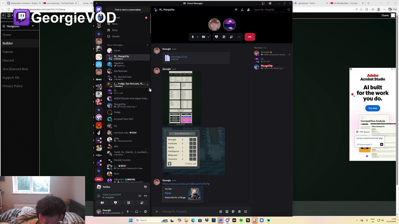Screen dimensions: 399x224
Task: Open the Account Sync Bot conversation
Action: coord(128,119)
